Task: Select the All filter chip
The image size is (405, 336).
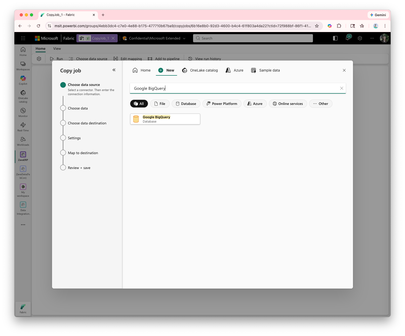Action: coord(139,104)
